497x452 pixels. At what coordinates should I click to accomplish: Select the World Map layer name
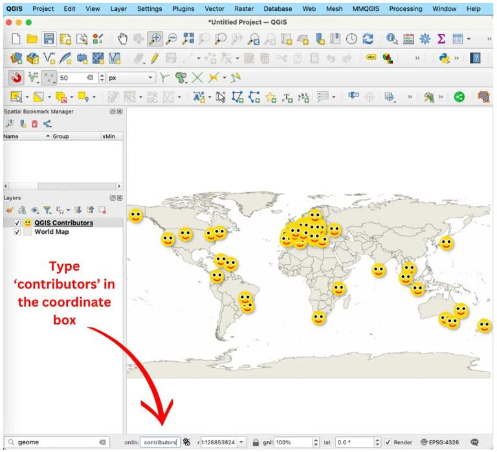pyautogui.click(x=52, y=232)
